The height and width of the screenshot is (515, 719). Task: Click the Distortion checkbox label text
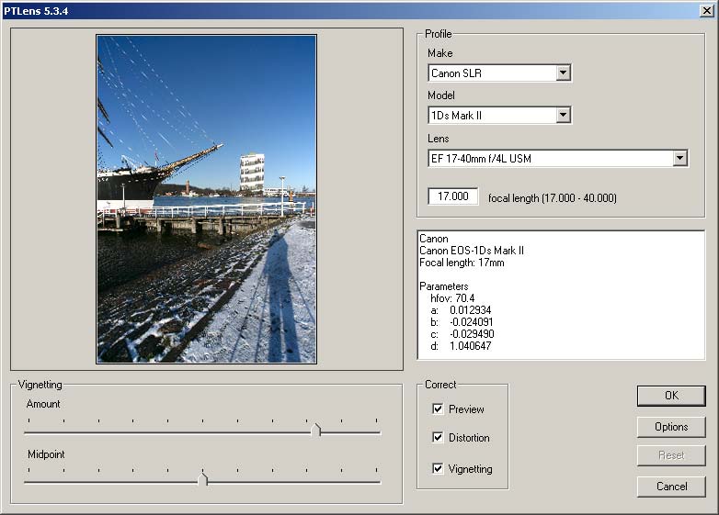(x=469, y=438)
